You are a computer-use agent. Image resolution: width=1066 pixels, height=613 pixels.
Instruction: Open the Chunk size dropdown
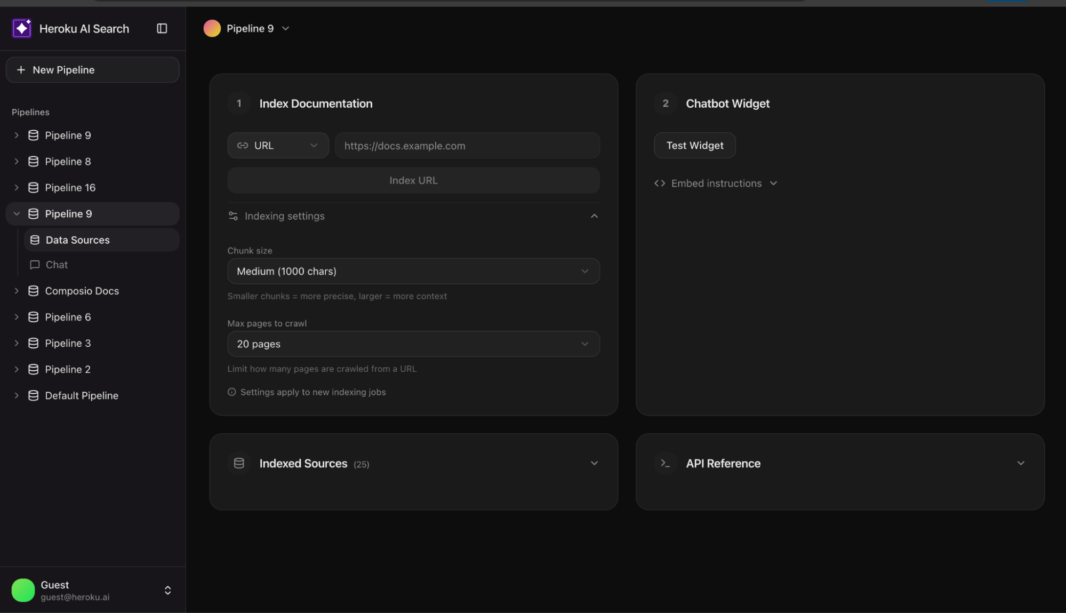point(413,271)
